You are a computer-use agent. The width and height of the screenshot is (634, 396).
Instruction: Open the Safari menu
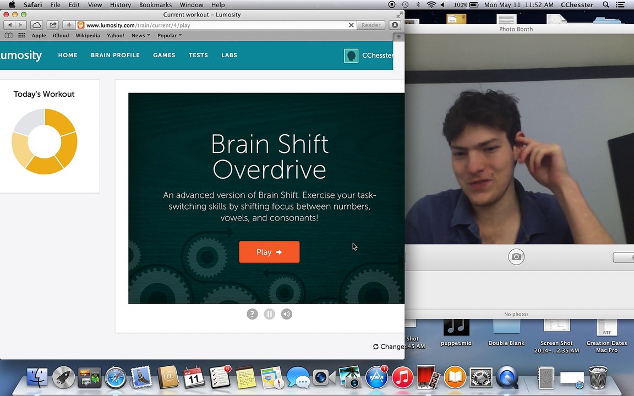[32, 5]
